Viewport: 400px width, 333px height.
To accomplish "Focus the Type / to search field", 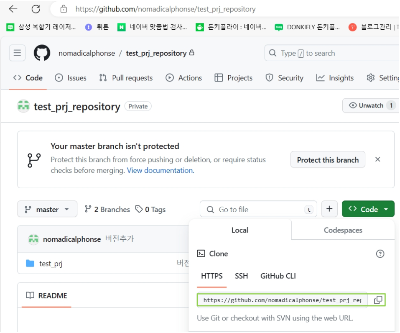I will pos(331,53).
